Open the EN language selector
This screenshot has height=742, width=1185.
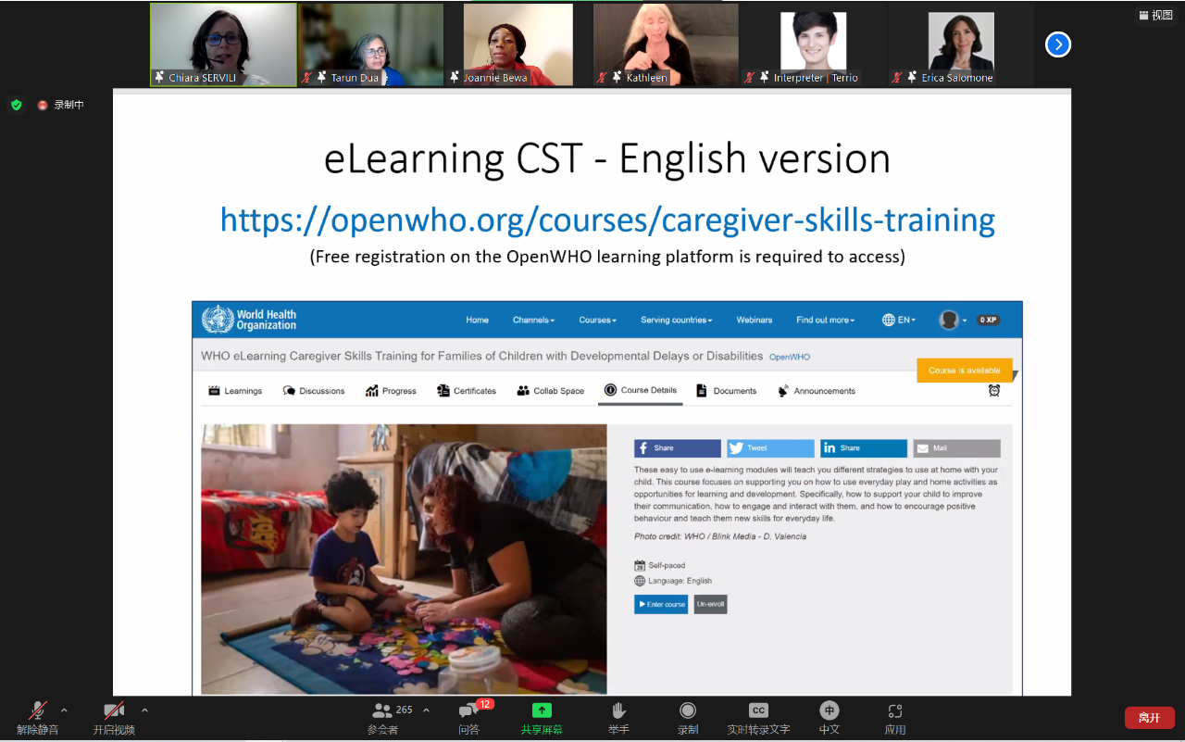pyautogui.click(x=899, y=320)
